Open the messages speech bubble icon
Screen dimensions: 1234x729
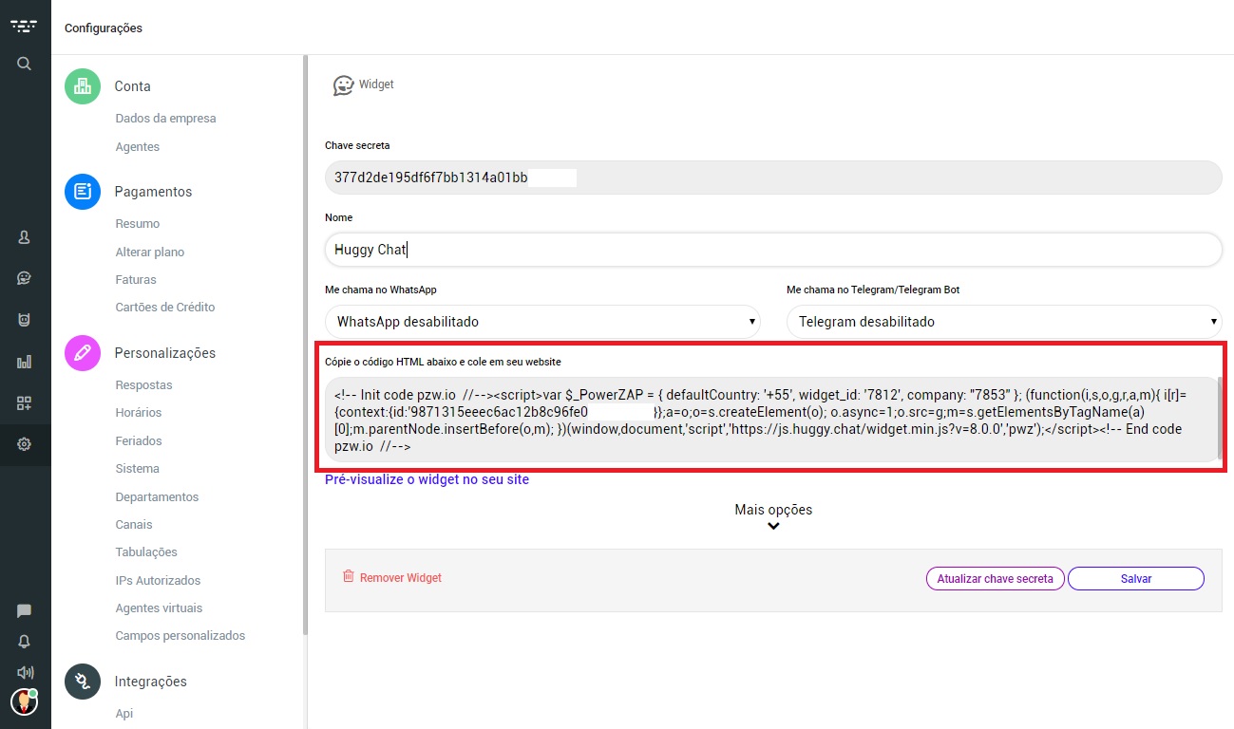pos(25,611)
